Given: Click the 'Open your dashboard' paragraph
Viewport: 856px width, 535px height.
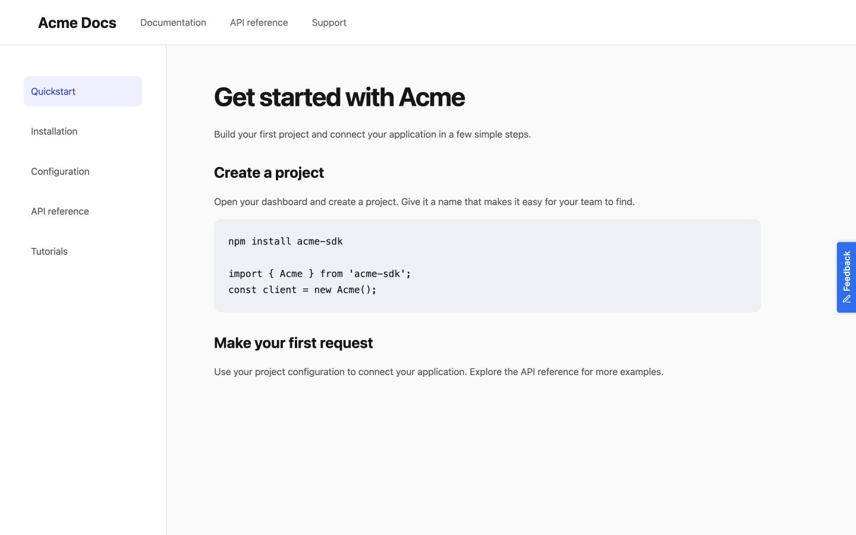Looking at the screenshot, I should pyautogui.click(x=424, y=202).
